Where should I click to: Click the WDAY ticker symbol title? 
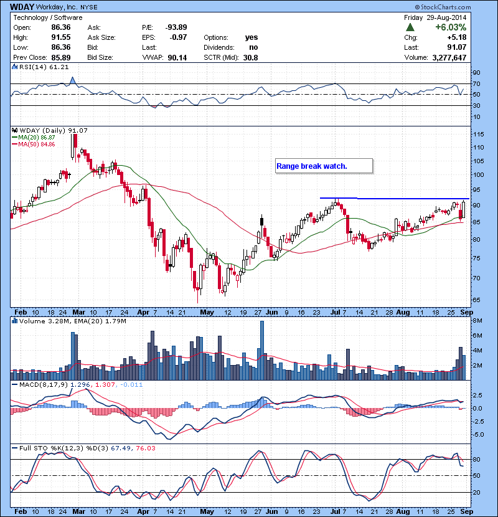point(22,7)
